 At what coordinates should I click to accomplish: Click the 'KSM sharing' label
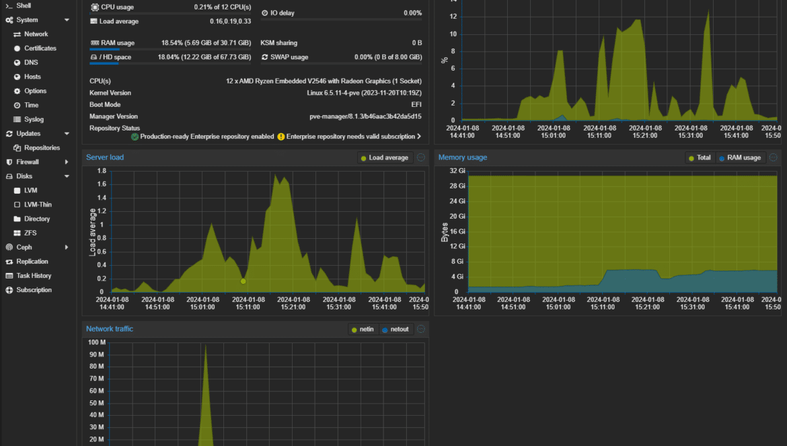(x=279, y=43)
